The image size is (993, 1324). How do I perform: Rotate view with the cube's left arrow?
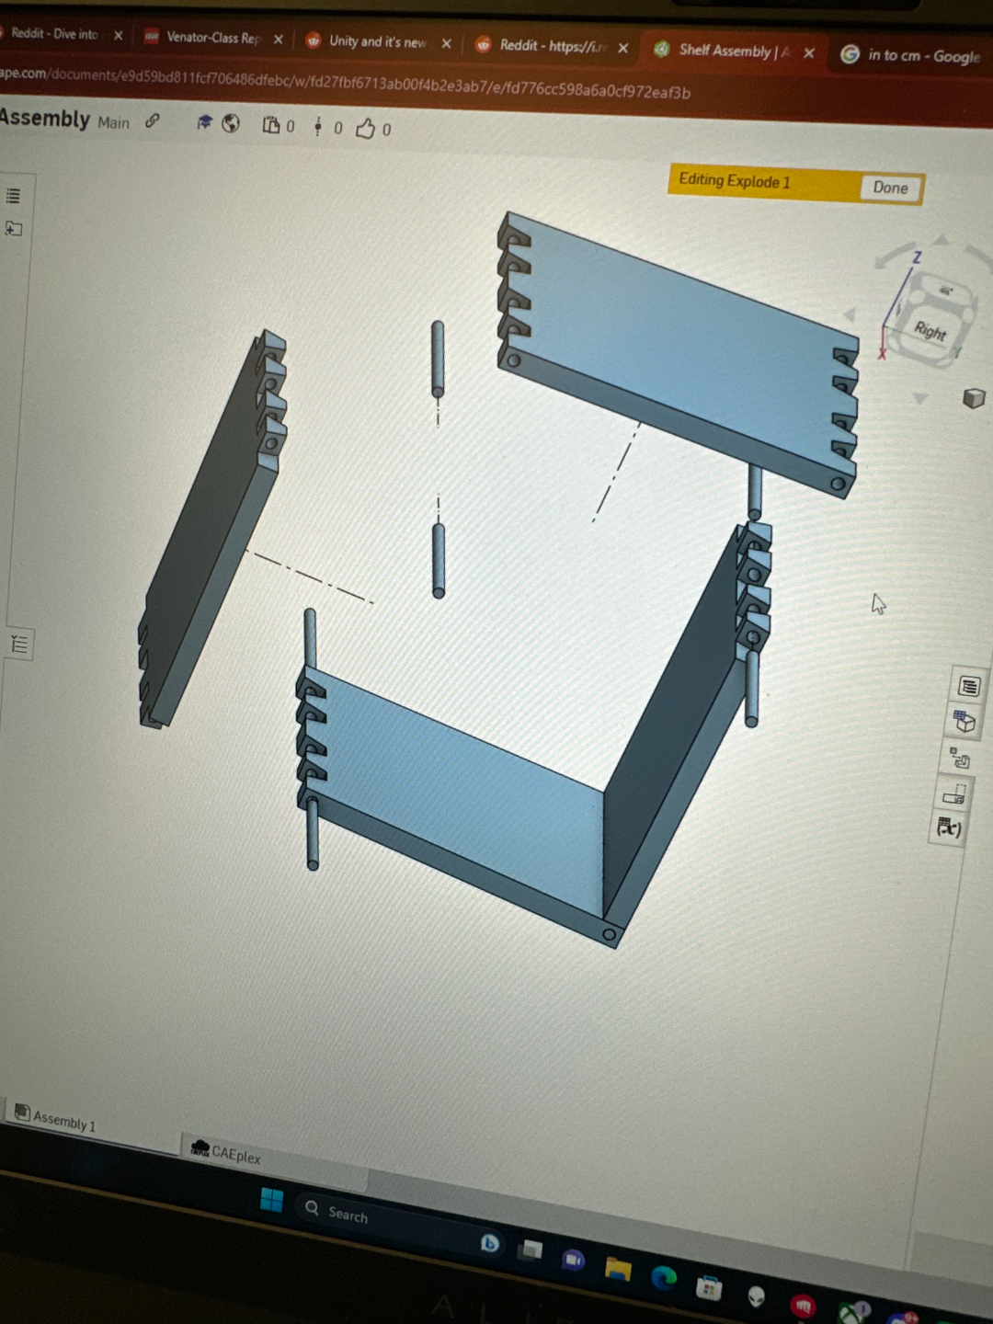pyautogui.click(x=850, y=315)
